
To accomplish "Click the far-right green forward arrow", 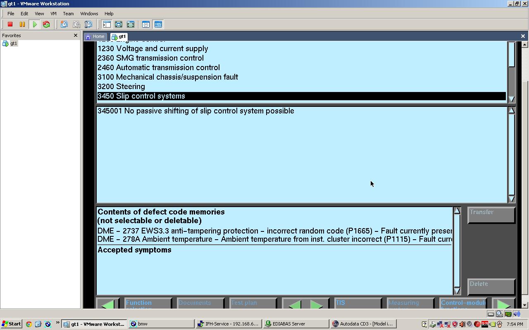I will point(504,304).
